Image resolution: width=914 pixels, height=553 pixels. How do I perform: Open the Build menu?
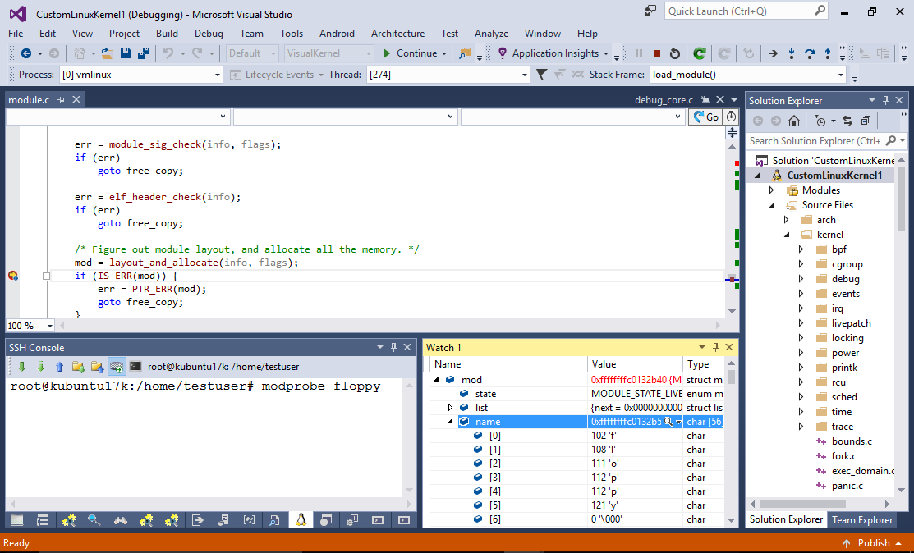(167, 34)
